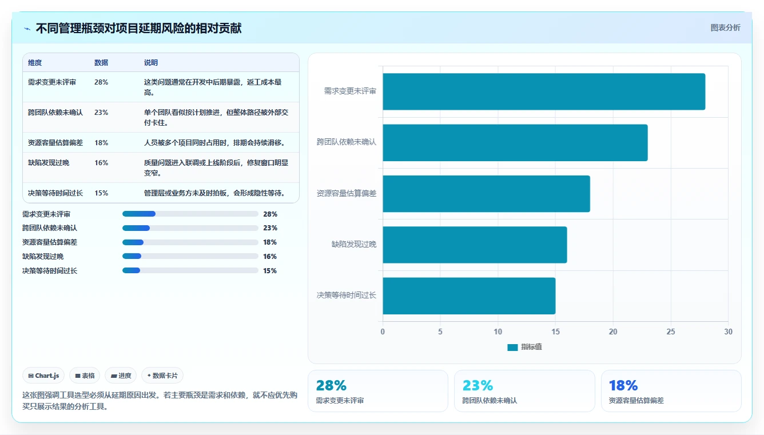Click the 15% cell in the table
The image size is (764, 435).
pyautogui.click(x=101, y=193)
